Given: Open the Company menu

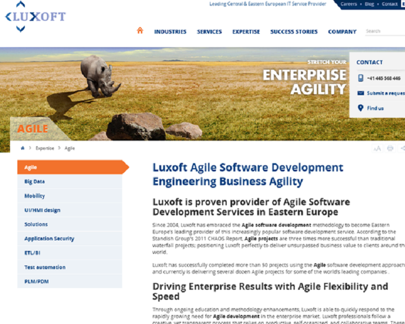Looking at the screenshot, I should tap(342, 31).
